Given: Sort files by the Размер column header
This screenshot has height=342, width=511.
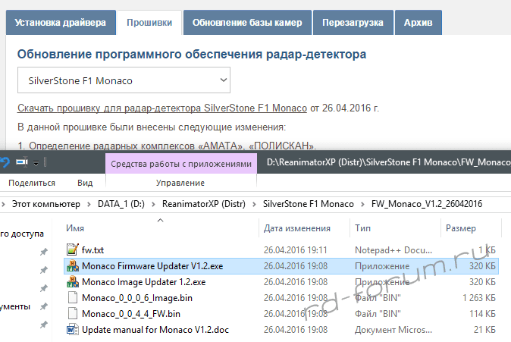Looking at the screenshot, I should (x=461, y=228).
